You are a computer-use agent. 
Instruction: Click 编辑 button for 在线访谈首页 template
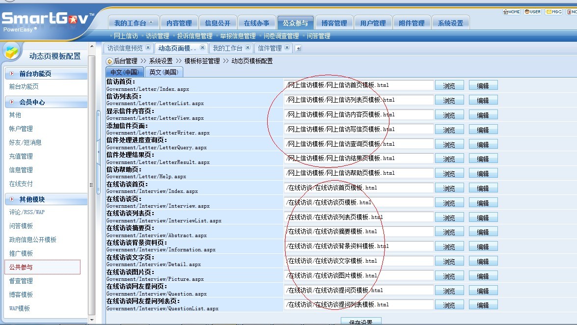483,188
